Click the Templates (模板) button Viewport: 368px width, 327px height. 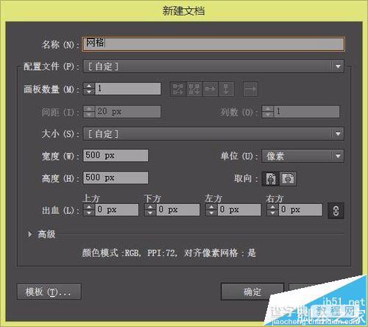point(49,292)
